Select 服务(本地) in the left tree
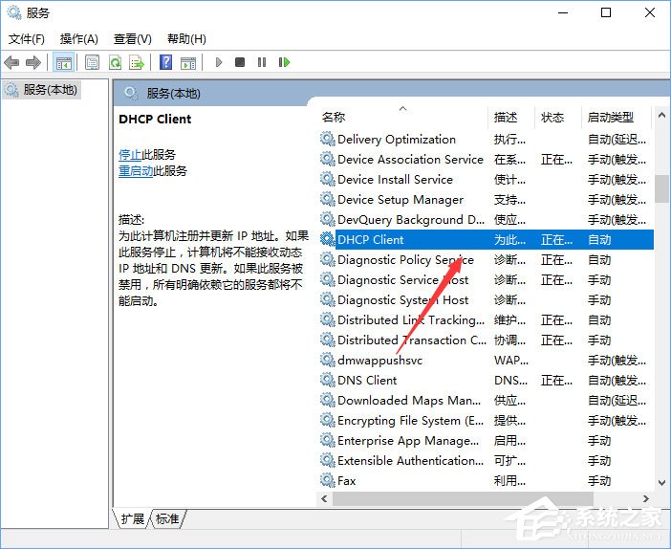 click(x=41, y=90)
